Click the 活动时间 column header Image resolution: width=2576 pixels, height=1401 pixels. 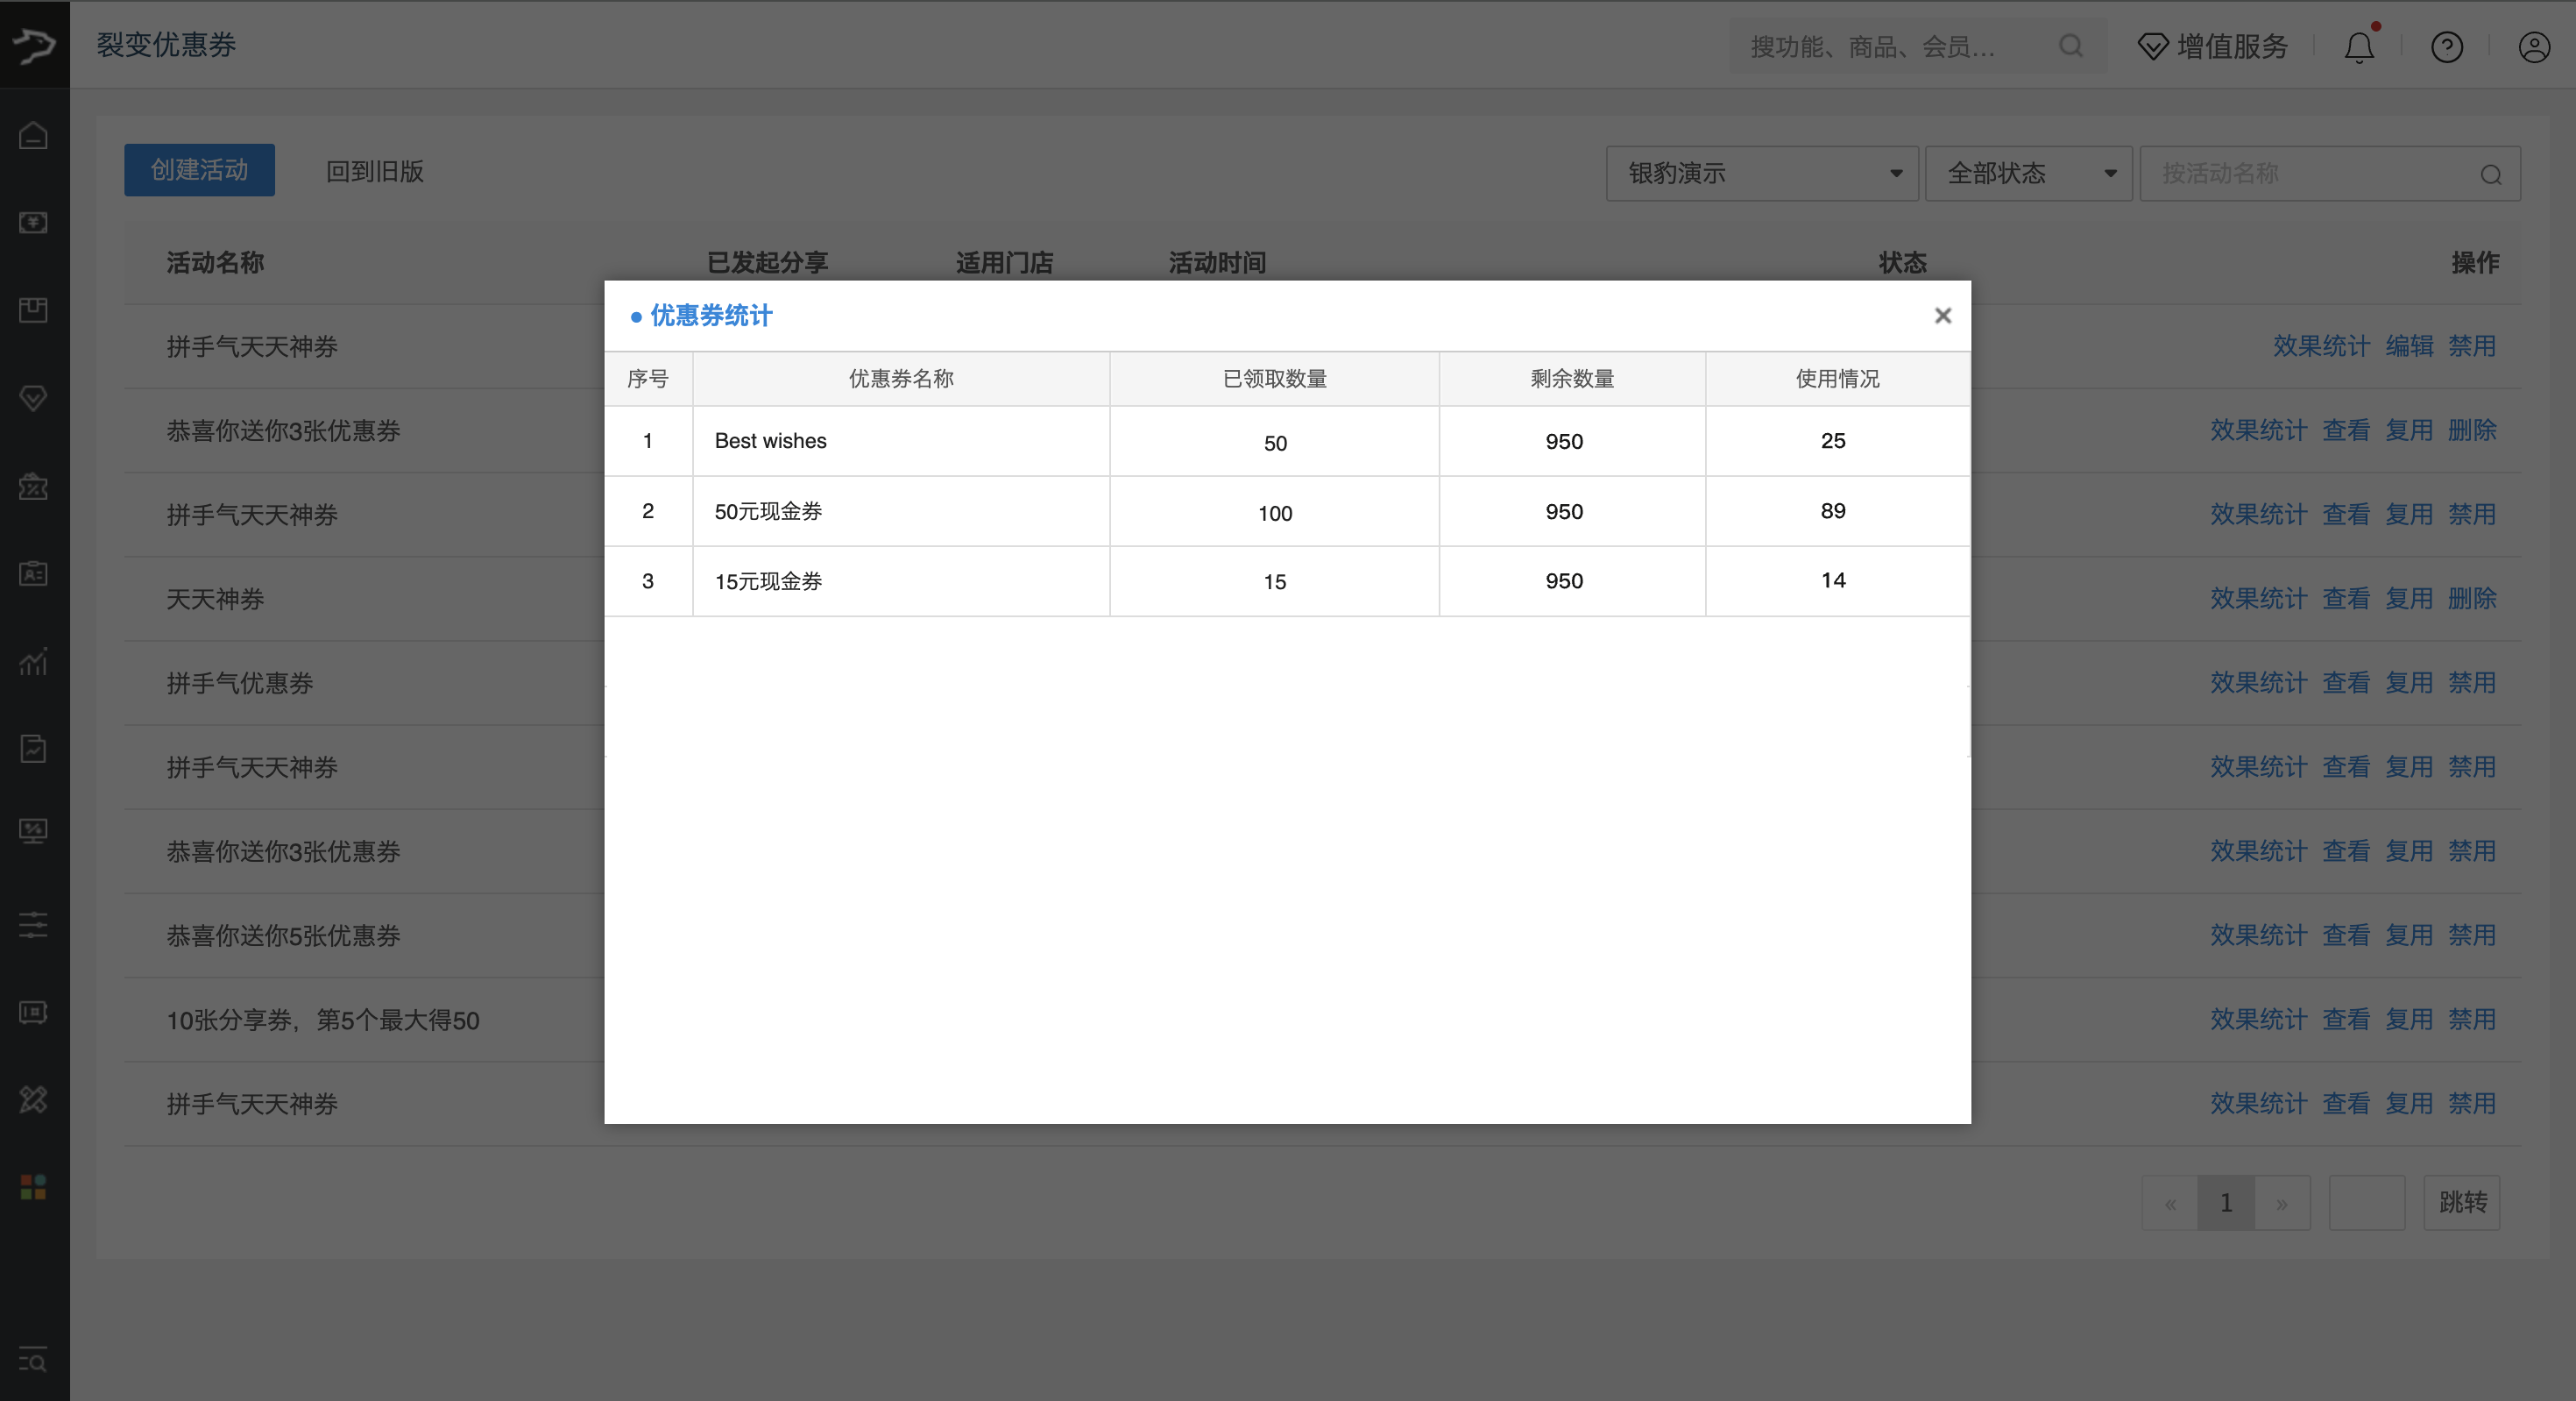pyautogui.click(x=1217, y=262)
